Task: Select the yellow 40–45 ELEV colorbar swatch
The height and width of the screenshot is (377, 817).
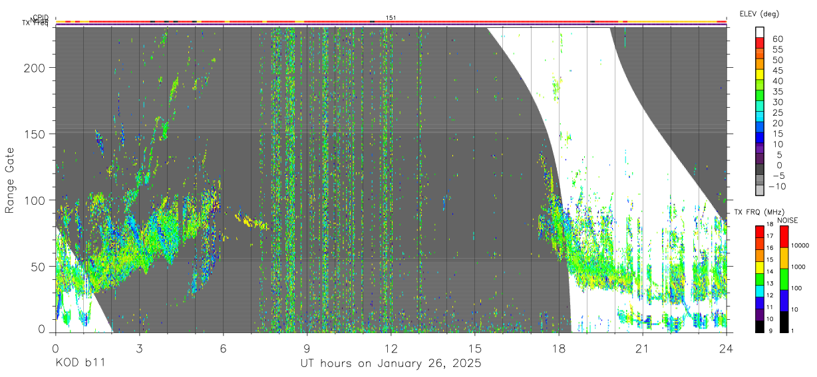Action: [x=760, y=75]
